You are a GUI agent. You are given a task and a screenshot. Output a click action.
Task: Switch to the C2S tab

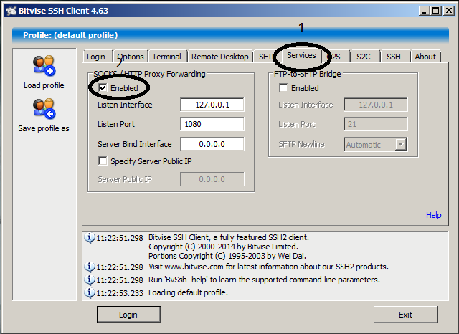point(335,57)
